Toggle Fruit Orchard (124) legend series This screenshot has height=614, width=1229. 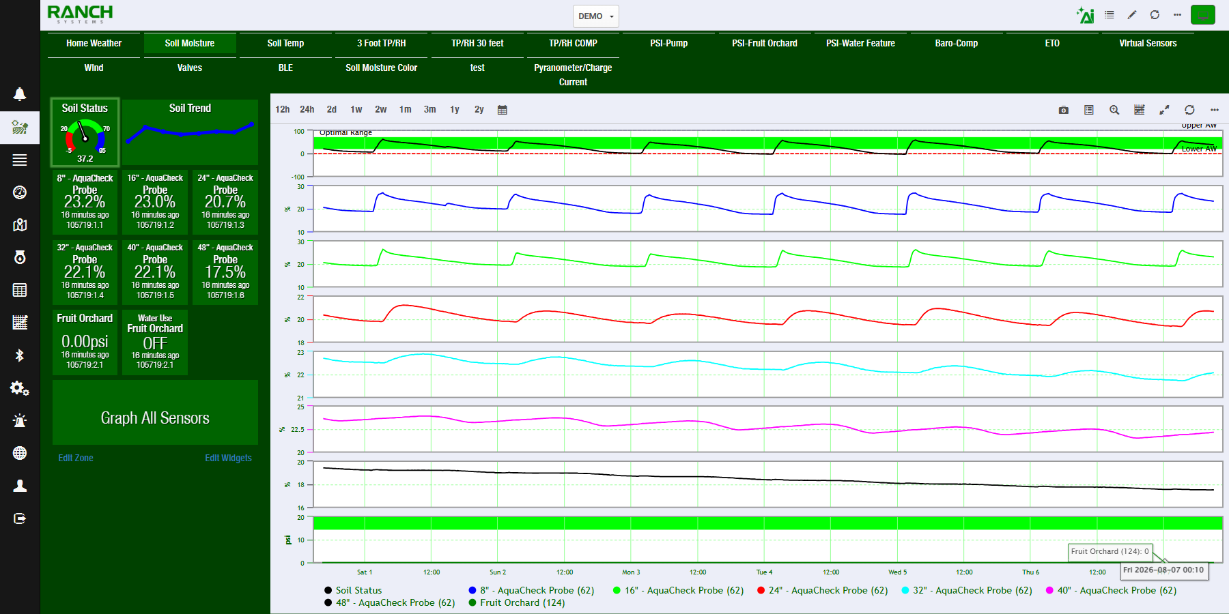[517, 602]
